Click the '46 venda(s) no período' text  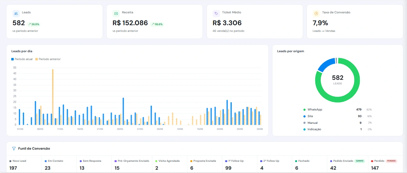tap(228, 31)
